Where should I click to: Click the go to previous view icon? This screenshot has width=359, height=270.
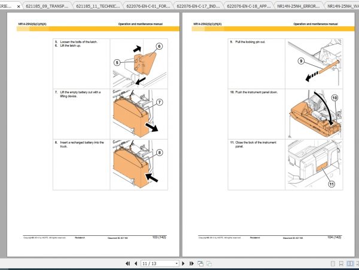coord(200,263)
